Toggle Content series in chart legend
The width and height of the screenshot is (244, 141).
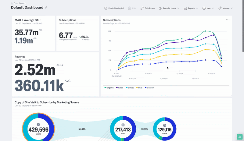pos(149,88)
